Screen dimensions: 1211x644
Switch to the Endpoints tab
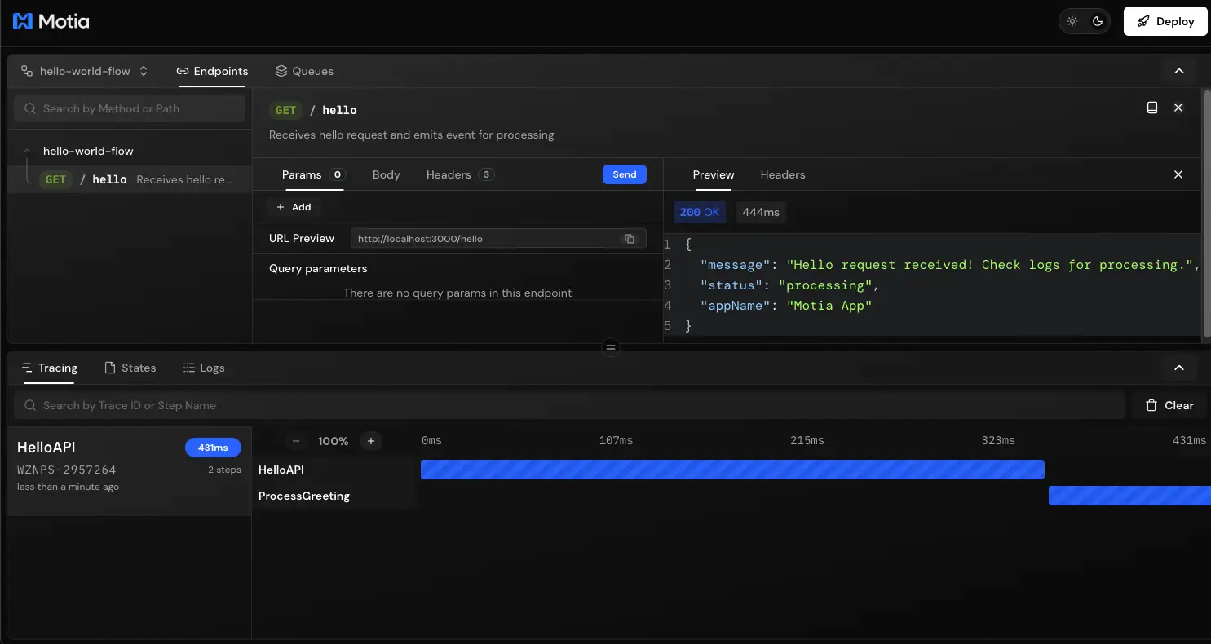[212, 71]
